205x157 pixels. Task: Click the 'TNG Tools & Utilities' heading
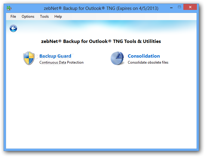(101, 41)
